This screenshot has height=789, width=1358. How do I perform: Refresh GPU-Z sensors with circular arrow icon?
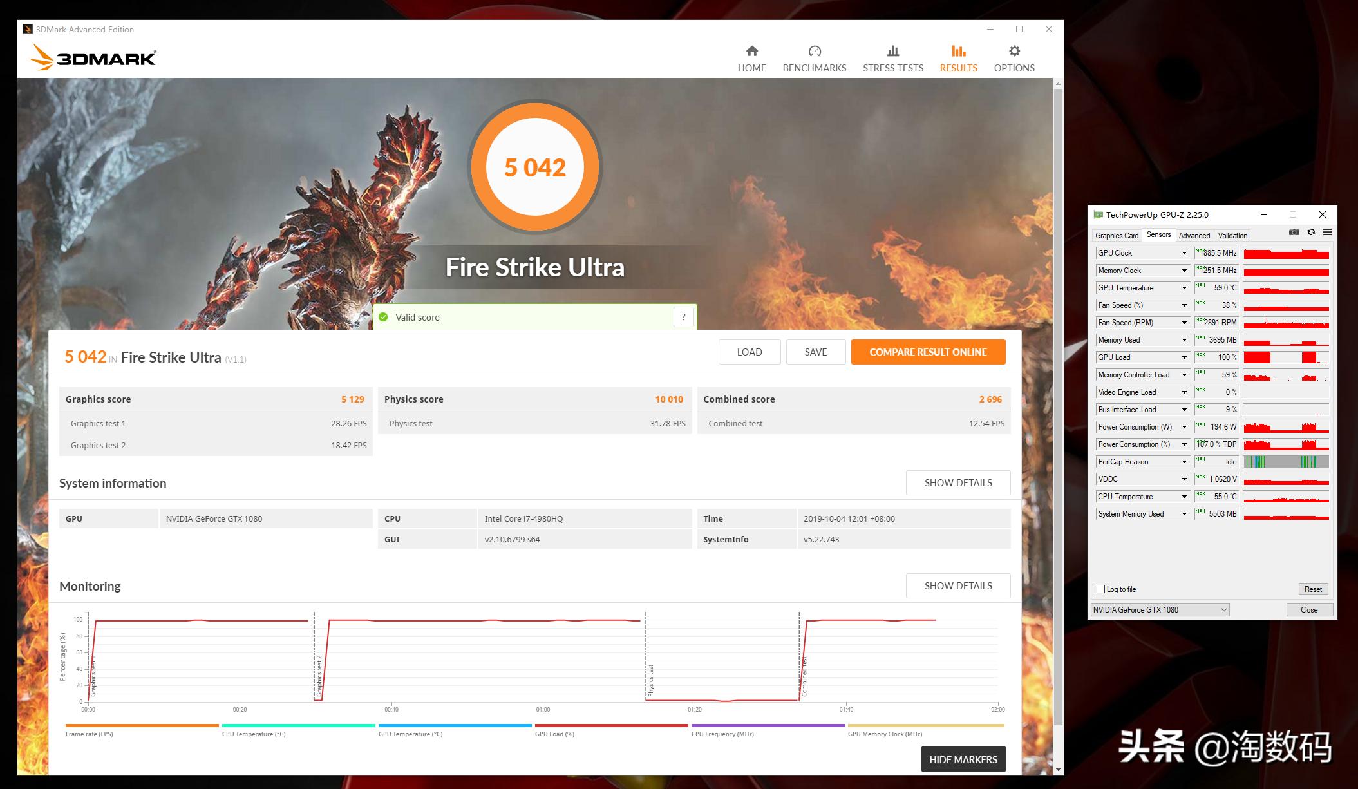tap(1311, 232)
